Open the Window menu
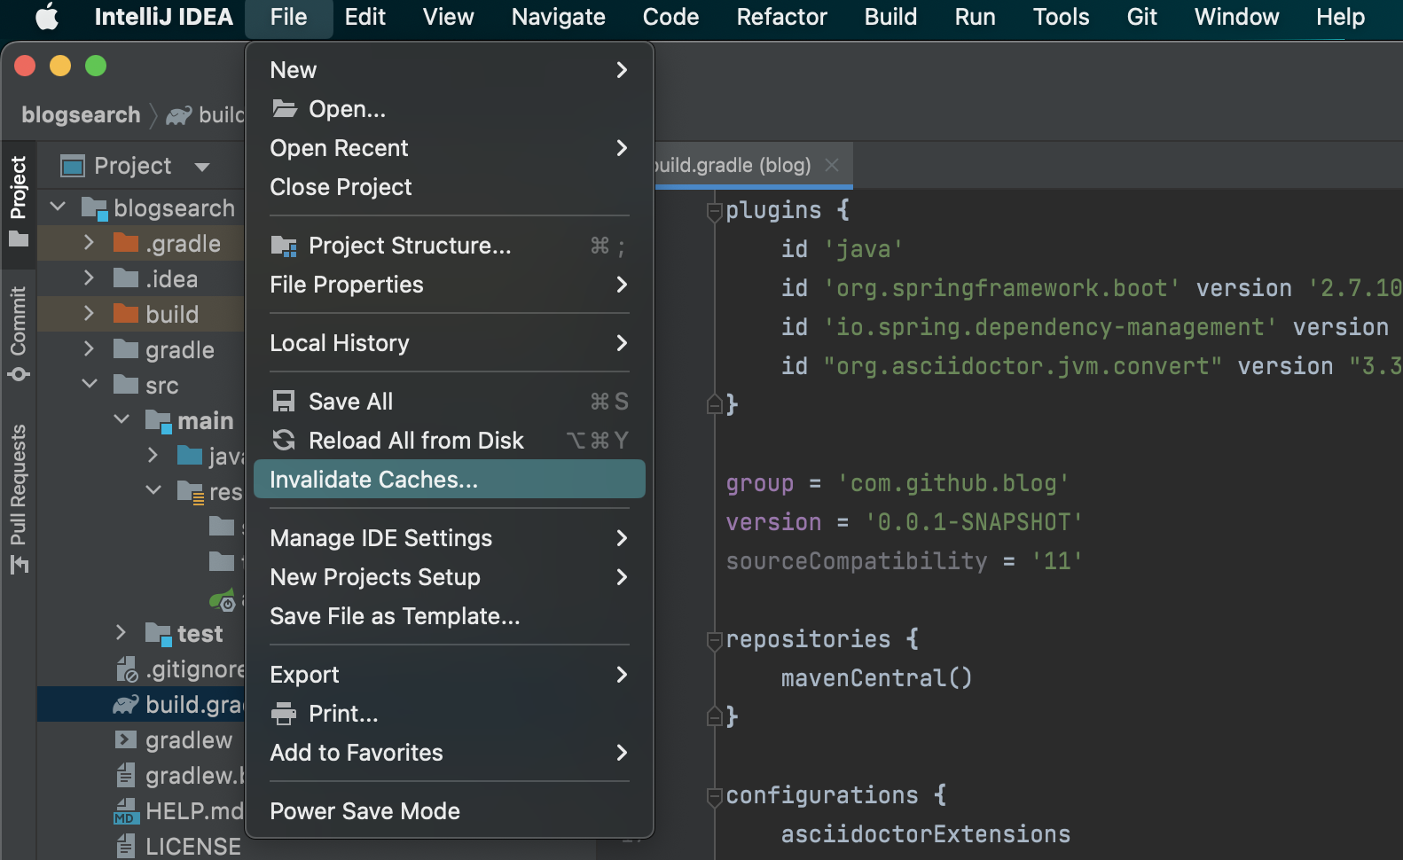Viewport: 1403px width, 860px height. (1236, 17)
